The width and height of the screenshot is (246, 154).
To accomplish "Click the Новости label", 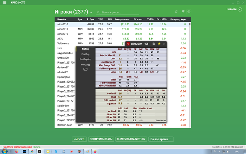I will click(232, 9).
